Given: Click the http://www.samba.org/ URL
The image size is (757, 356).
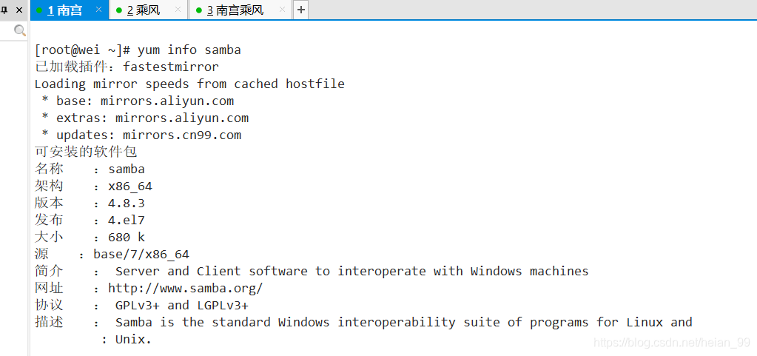Looking at the screenshot, I should pyautogui.click(x=186, y=289).
